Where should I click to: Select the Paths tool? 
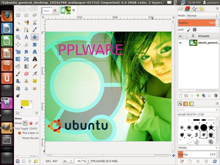click(26, 30)
